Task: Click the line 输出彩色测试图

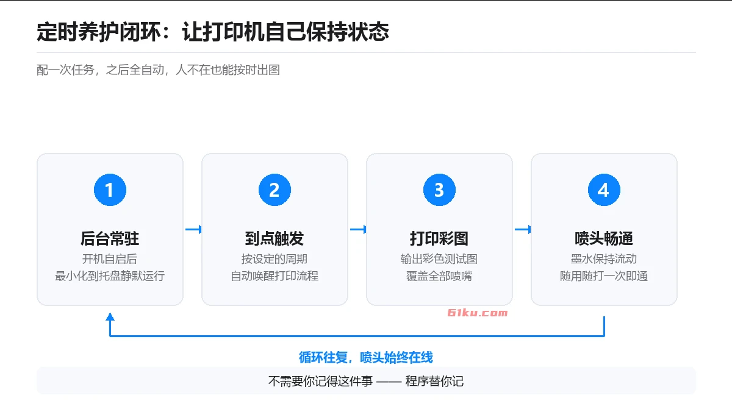Action: [x=439, y=259]
